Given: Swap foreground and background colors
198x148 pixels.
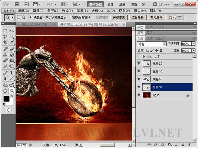Looking at the screenshot, I should point(12,96).
